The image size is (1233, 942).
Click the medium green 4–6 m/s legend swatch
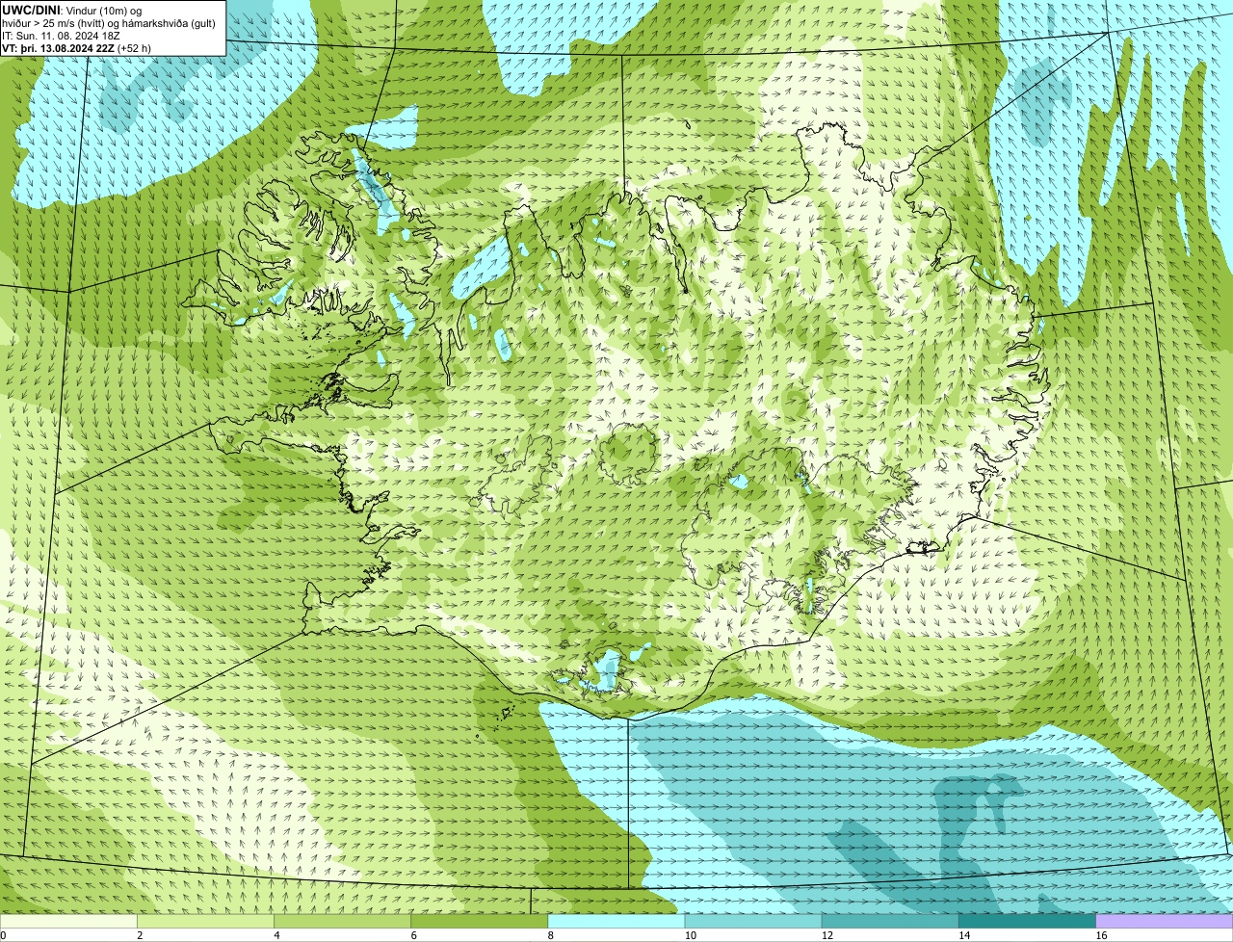pos(342,921)
